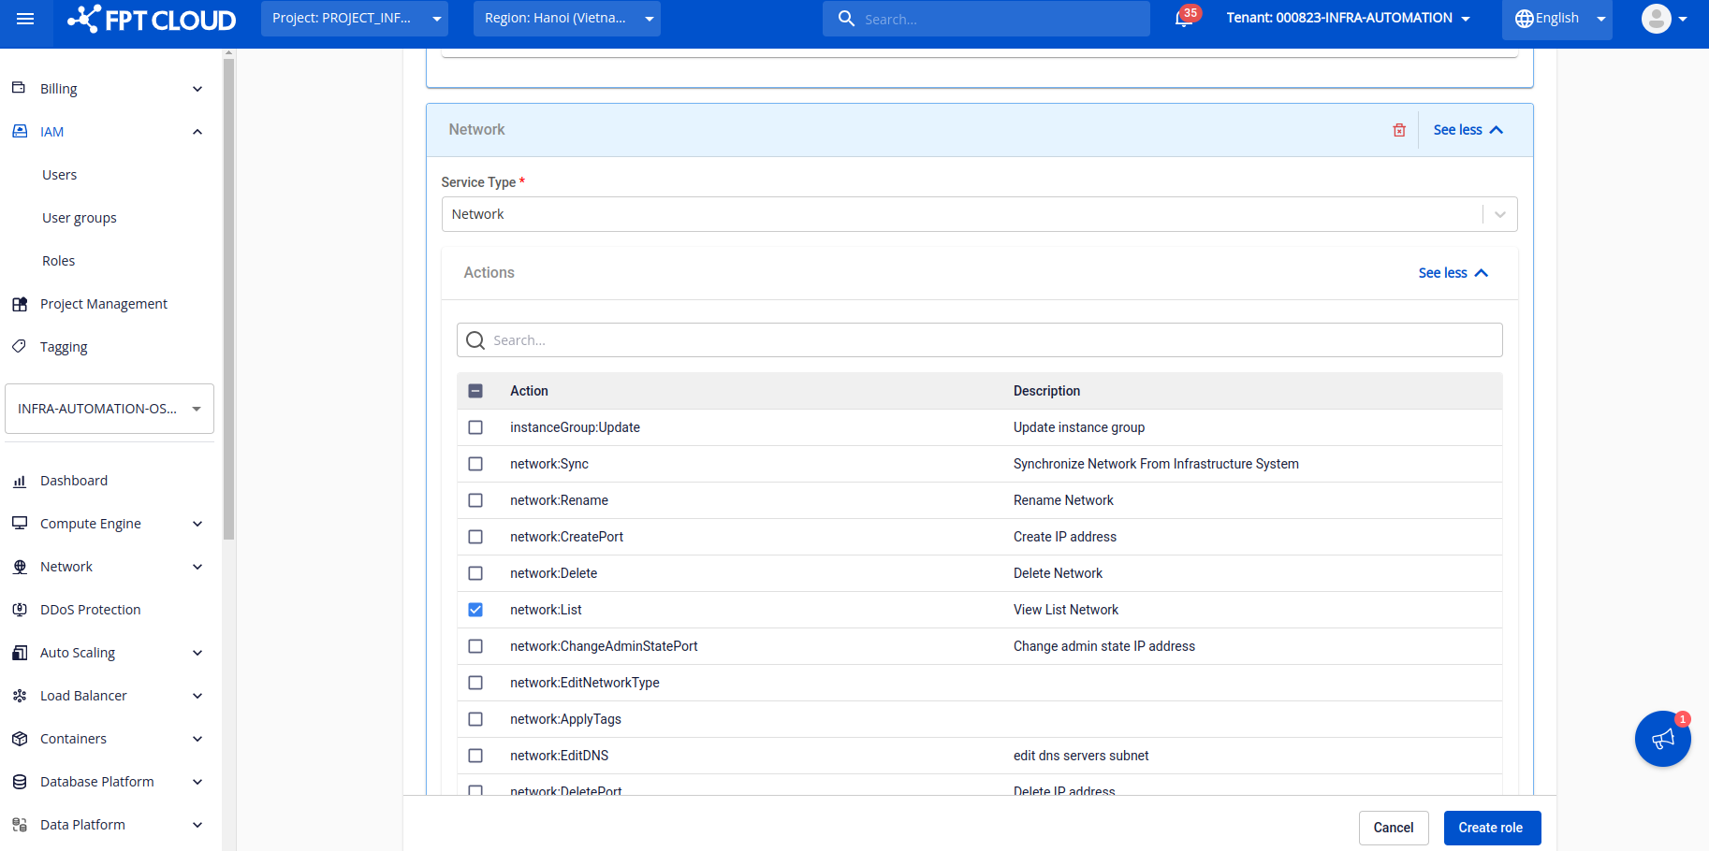Click the FPT Cloud logo

tap(153, 19)
